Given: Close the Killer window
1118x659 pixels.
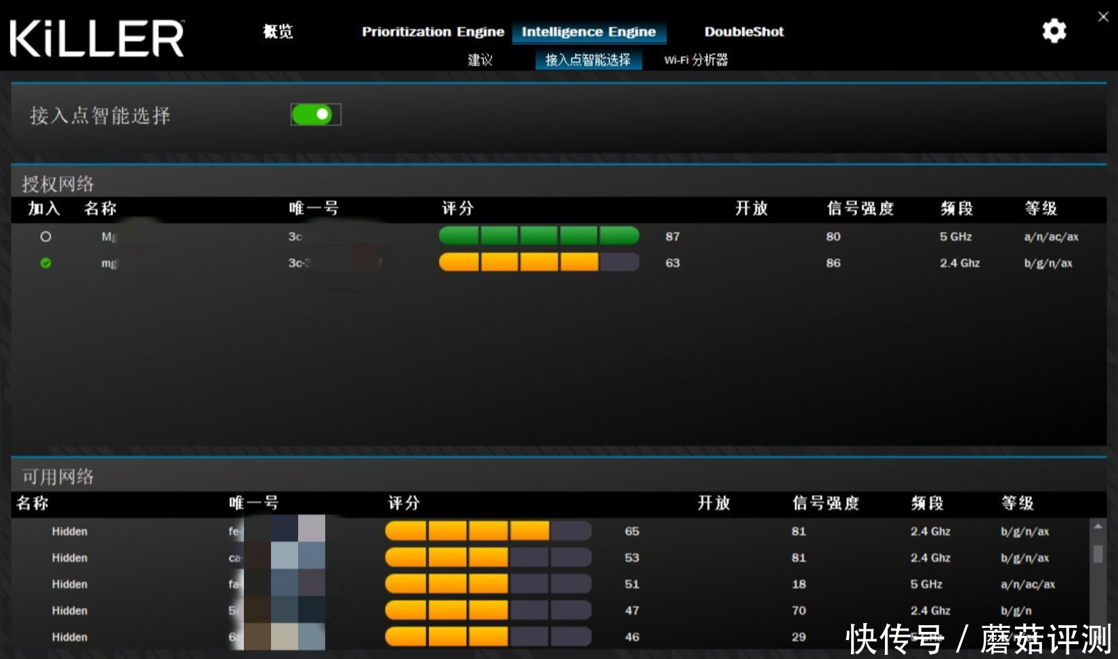Looking at the screenshot, I should tap(1103, 17).
